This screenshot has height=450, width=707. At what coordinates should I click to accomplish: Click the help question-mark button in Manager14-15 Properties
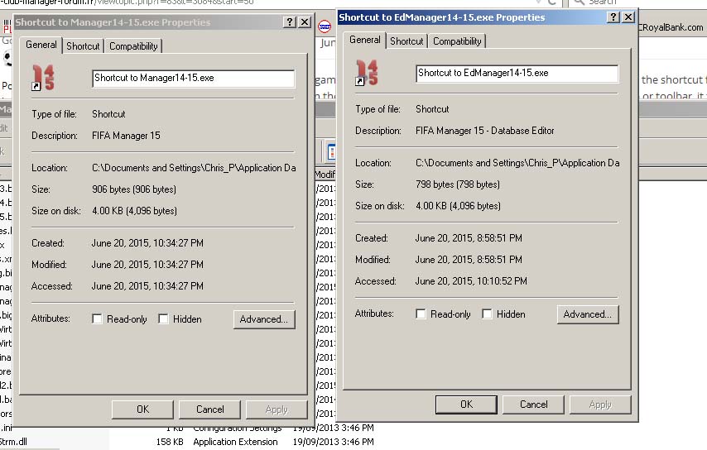290,22
